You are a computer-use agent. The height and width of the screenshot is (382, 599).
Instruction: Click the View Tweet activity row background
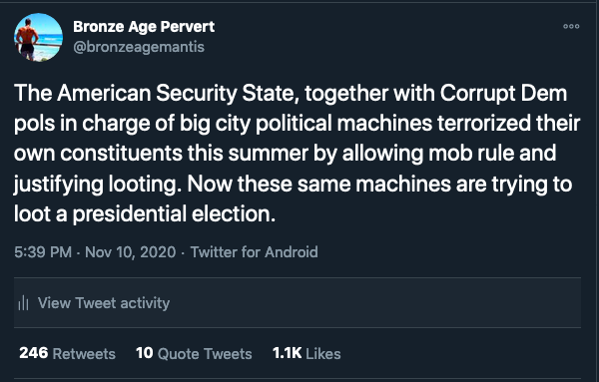[x=298, y=302]
